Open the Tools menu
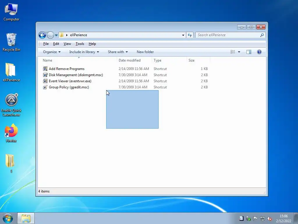This screenshot has width=298, height=224. pos(80,44)
